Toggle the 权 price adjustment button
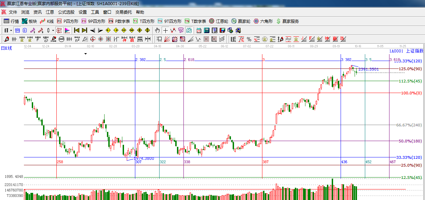 coord(59,30)
